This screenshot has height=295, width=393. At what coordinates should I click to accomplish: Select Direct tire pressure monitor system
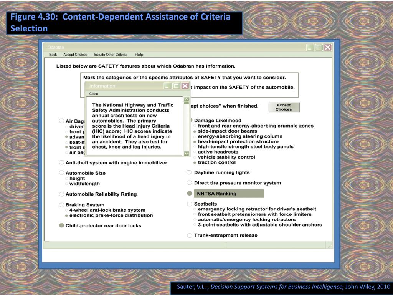(189, 182)
